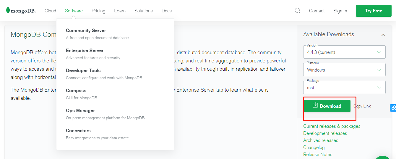Open Development releases link
The height and width of the screenshot is (159, 396).
325,133
